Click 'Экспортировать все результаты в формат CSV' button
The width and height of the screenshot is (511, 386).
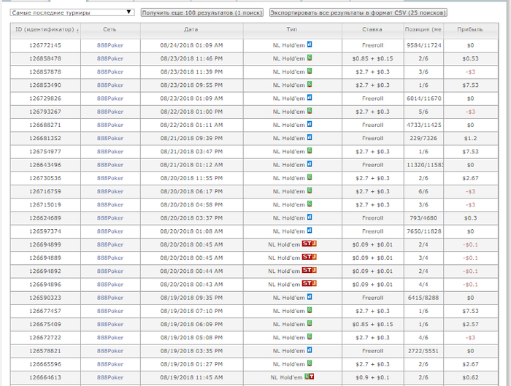[358, 12]
